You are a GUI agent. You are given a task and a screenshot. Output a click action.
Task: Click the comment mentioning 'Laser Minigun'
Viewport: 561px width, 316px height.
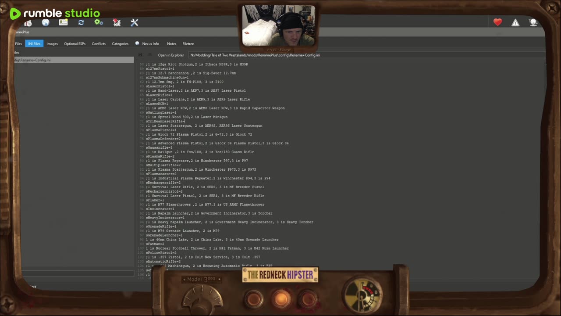187,117
